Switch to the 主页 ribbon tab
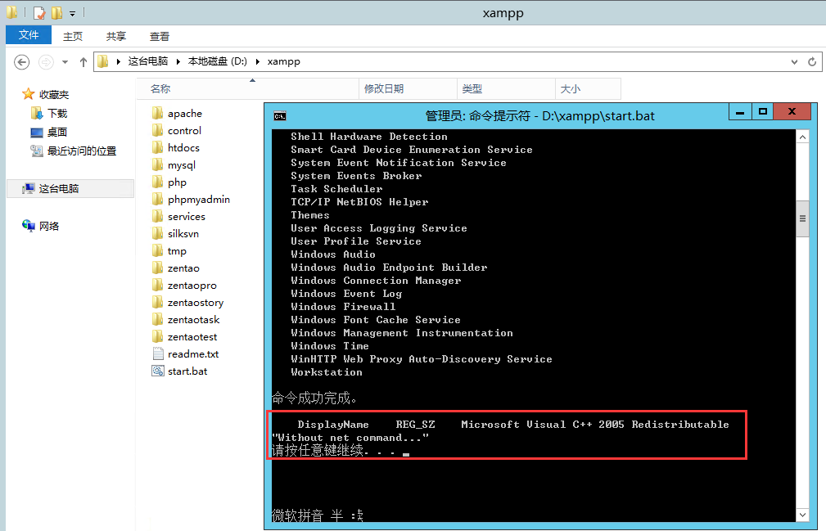The height and width of the screenshot is (531, 826). pyautogui.click(x=73, y=36)
